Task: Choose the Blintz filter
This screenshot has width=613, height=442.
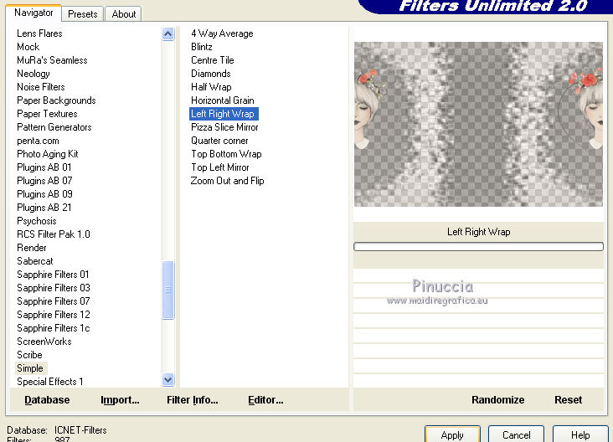Action: pos(202,47)
